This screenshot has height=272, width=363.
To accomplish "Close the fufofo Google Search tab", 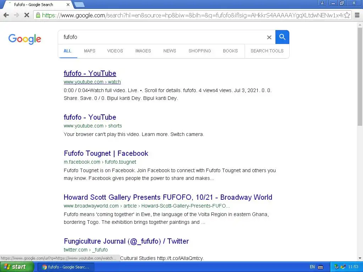I will click(x=68, y=5).
